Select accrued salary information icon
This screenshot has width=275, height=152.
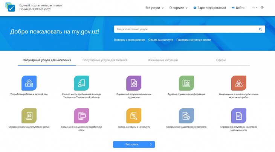81,116
